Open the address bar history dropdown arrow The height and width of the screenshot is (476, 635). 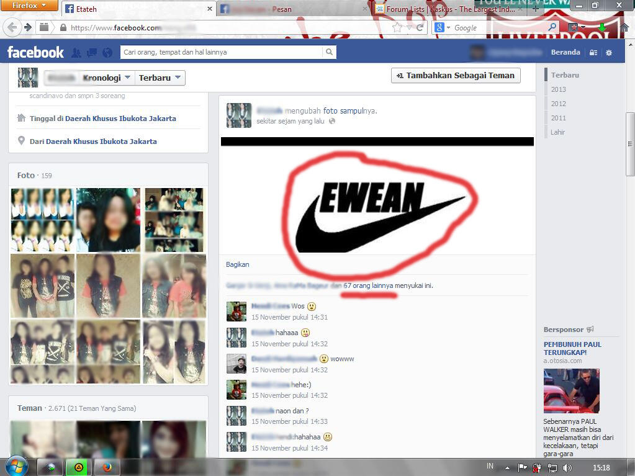click(409, 27)
